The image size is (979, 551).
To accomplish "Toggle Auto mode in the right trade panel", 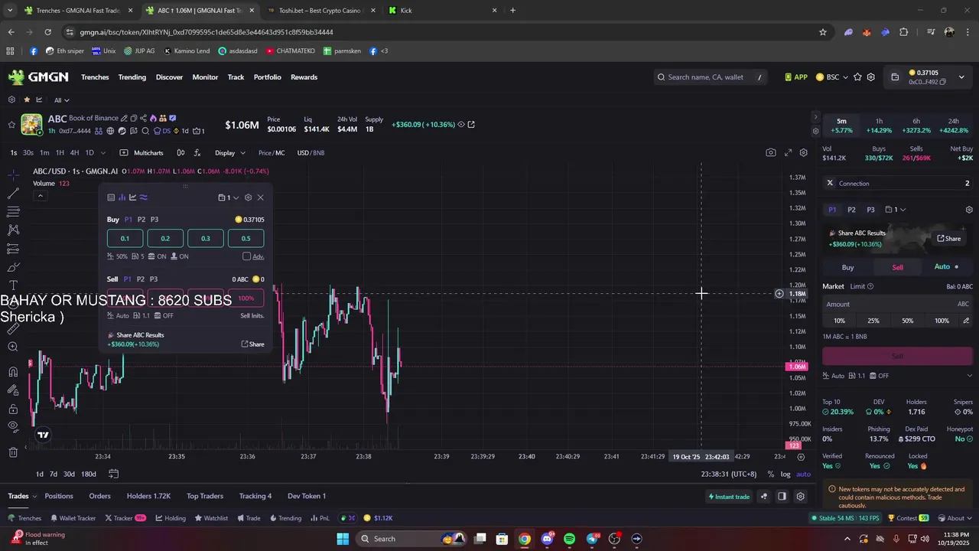I will click(946, 267).
